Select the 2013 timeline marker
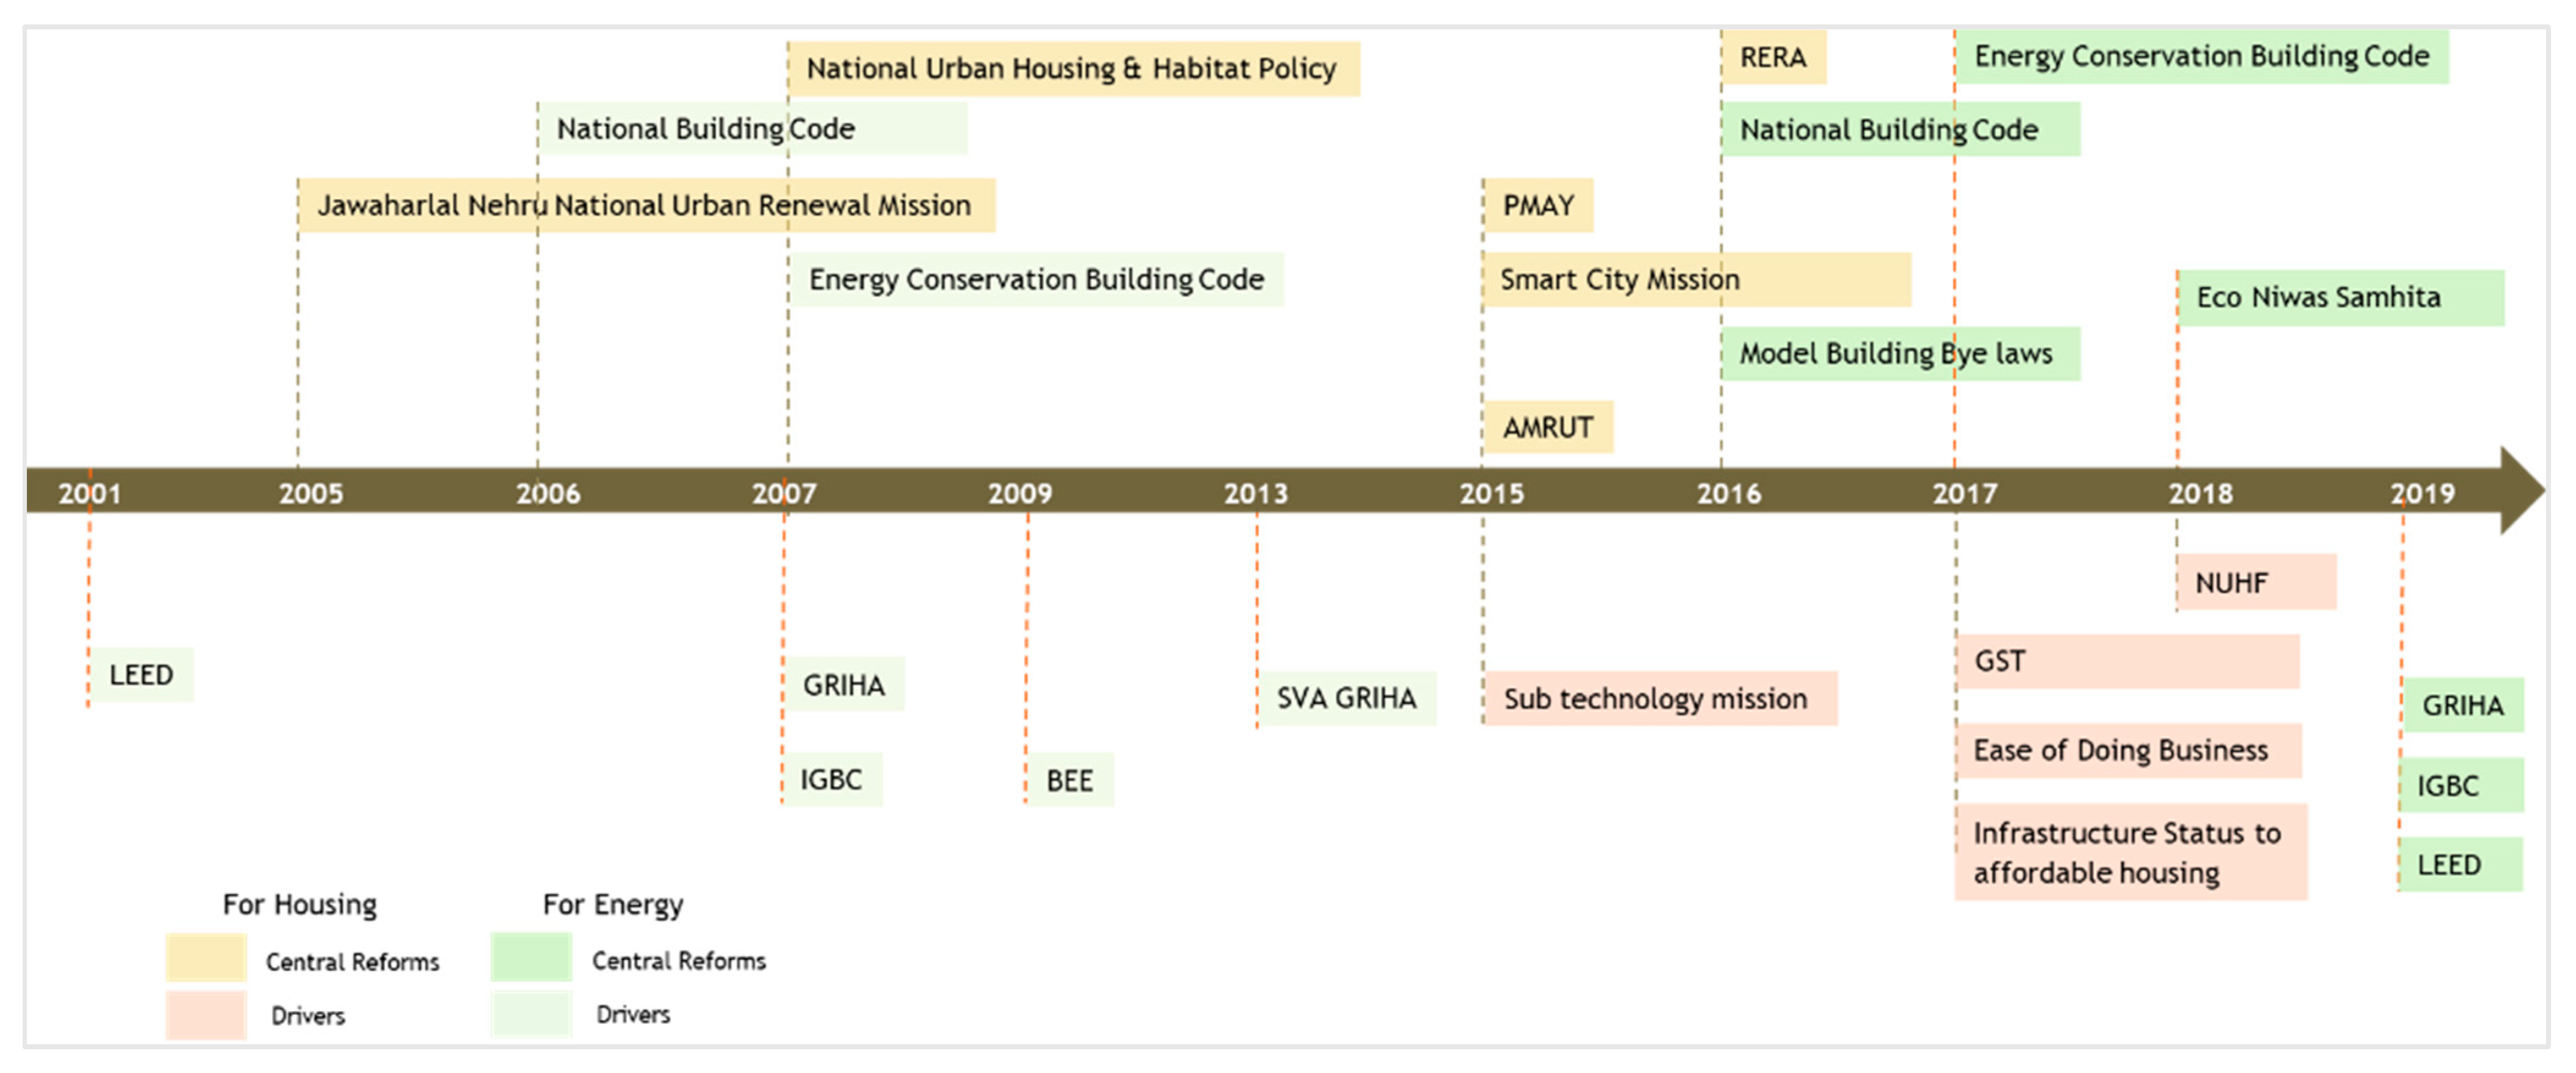This screenshot has width=2576, height=1073. pyautogui.click(x=1256, y=493)
